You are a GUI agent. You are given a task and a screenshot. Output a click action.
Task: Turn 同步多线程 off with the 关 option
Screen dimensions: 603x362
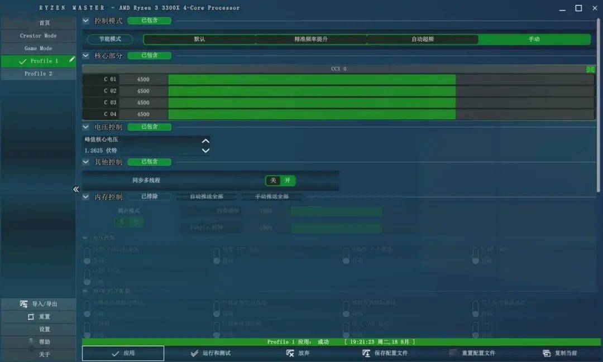point(273,180)
